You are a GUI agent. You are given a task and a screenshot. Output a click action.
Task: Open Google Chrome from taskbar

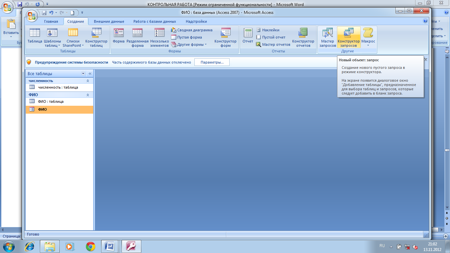[x=90, y=246]
